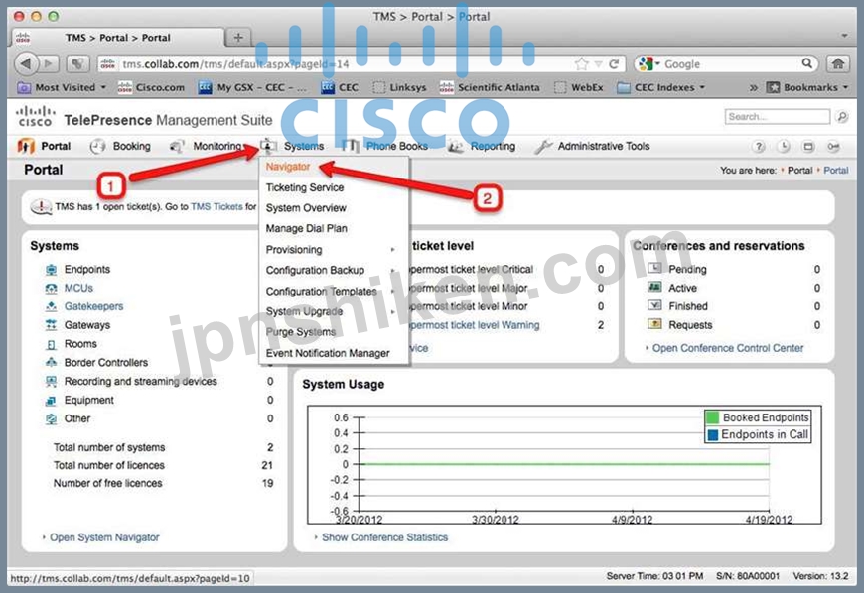Click the Google search magnifier icon
The image size is (864, 593).
[x=807, y=63]
